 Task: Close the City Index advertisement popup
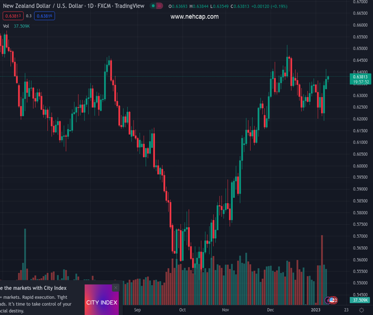(x=116, y=288)
